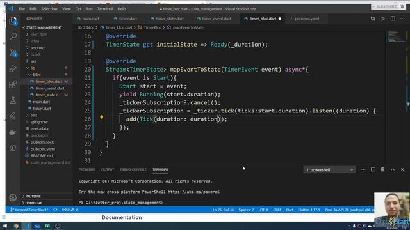
Task: Open the Manage gear icon
Action: pyautogui.click(x=13, y=197)
